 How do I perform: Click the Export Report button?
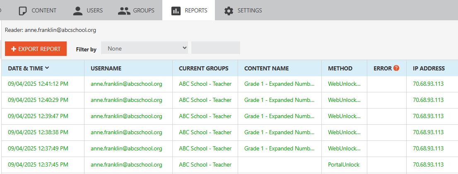[36, 49]
